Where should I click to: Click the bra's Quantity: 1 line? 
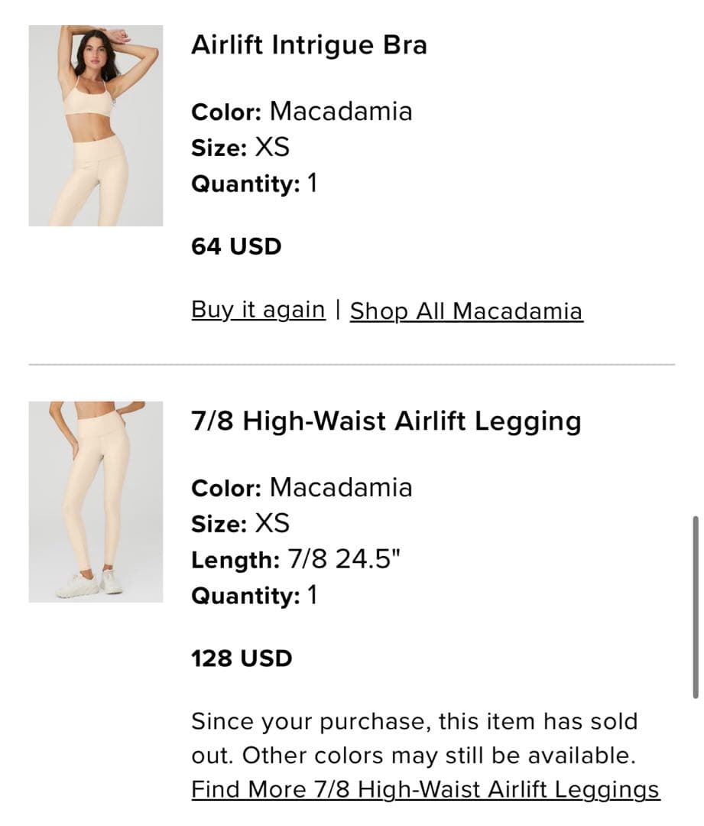click(254, 184)
